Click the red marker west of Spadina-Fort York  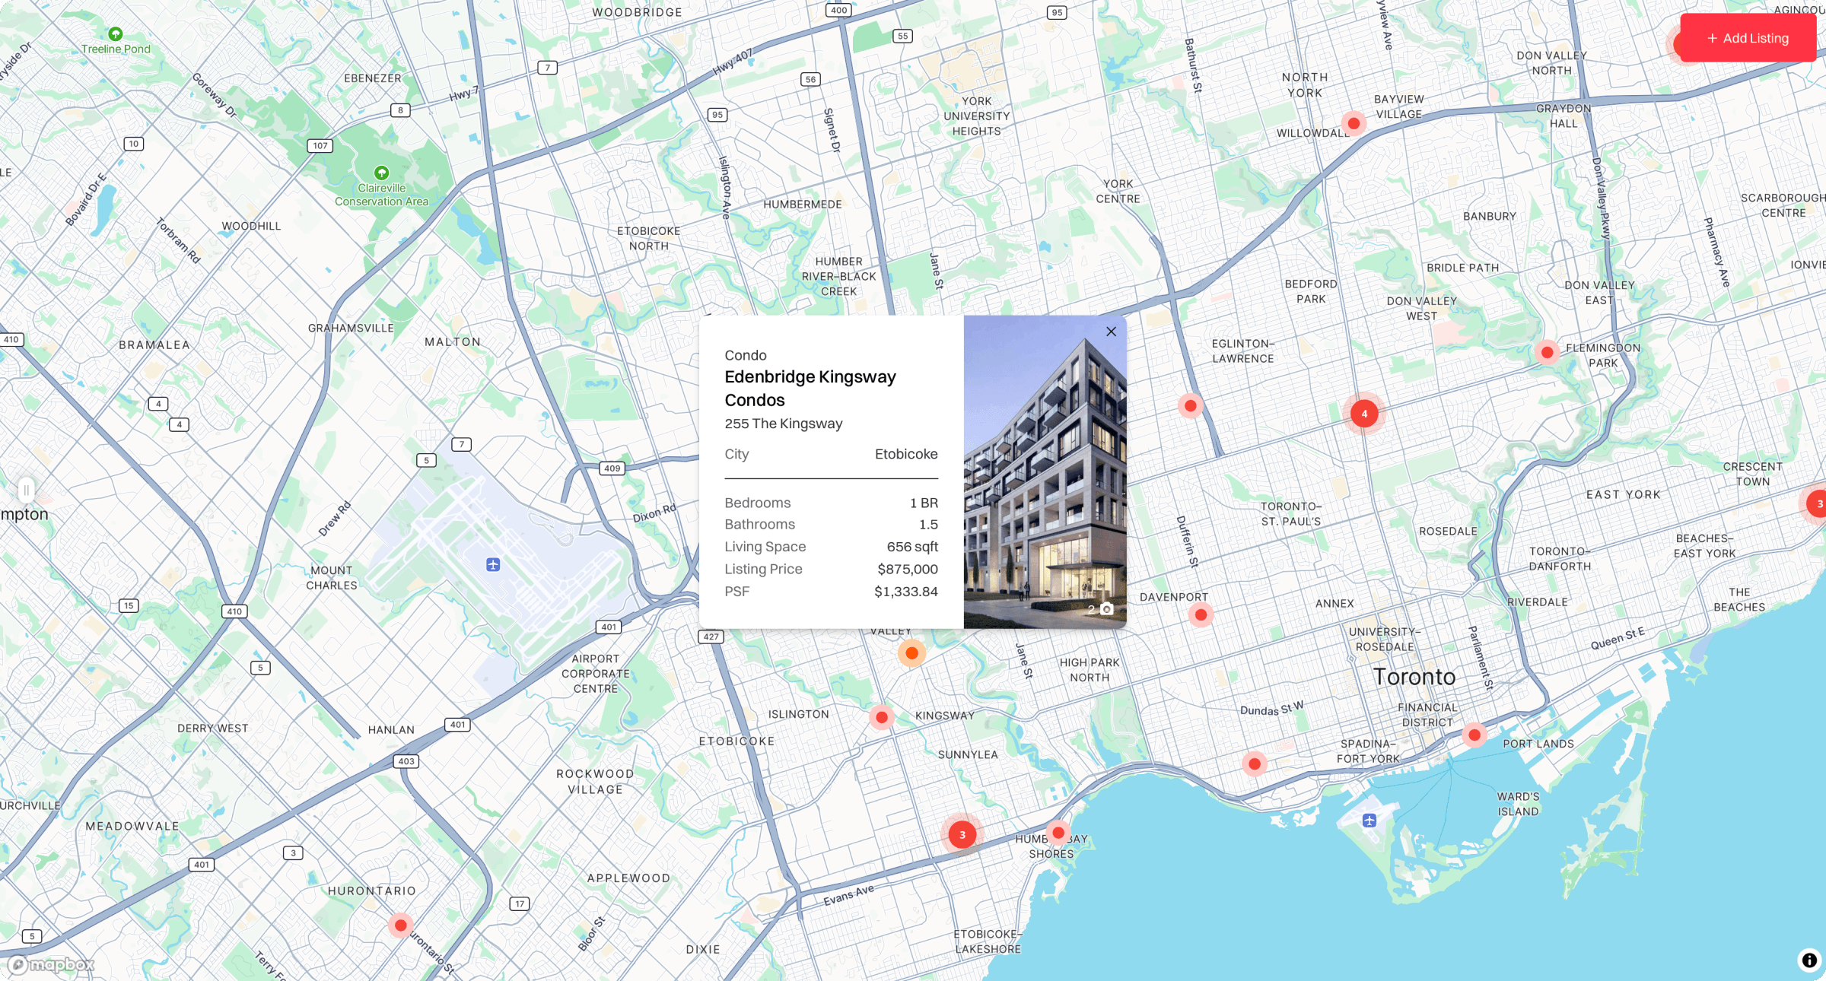tap(1255, 764)
